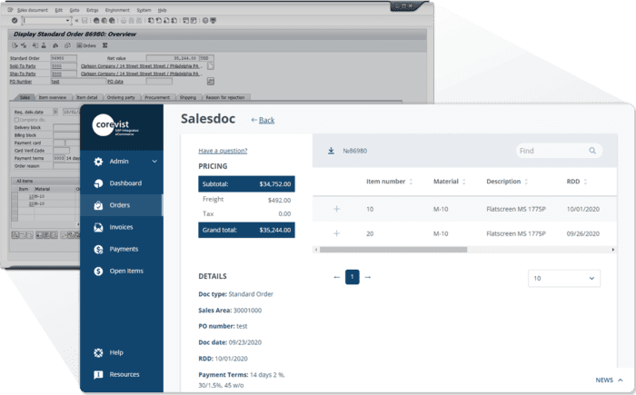Click the right arrow of table scrollbar
Screen dimensions: 636x395
tap(613, 250)
